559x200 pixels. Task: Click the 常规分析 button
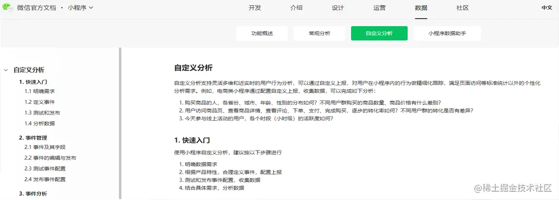(x=319, y=33)
